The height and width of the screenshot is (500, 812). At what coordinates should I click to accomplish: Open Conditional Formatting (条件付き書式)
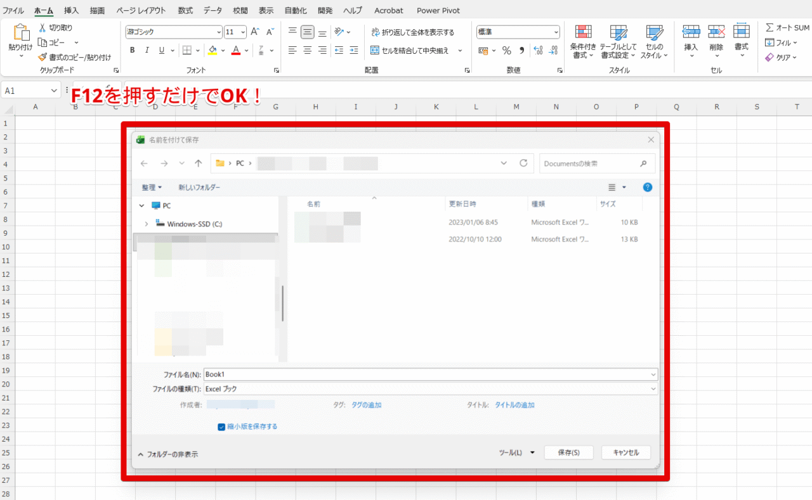click(x=582, y=42)
